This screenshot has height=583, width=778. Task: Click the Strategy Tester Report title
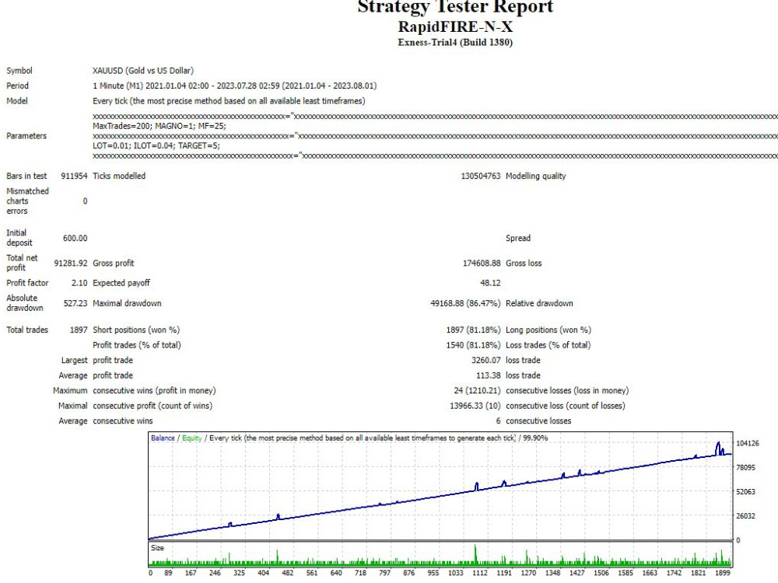[455, 7]
